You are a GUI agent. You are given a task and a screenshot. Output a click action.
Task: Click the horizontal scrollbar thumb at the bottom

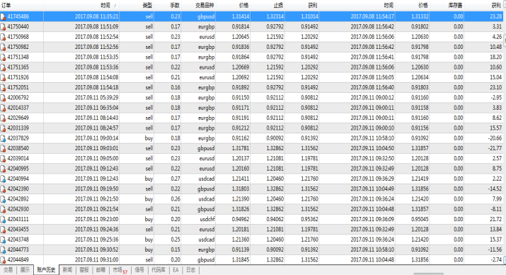click(429, 274)
